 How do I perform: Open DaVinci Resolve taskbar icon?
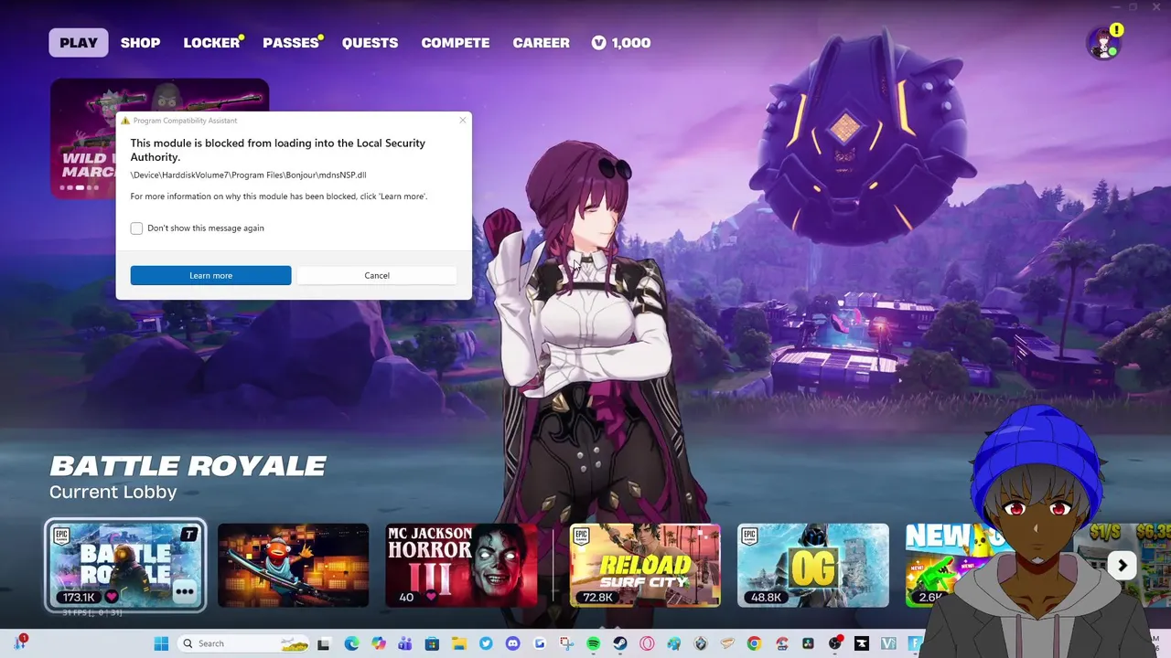tap(808, 643)
